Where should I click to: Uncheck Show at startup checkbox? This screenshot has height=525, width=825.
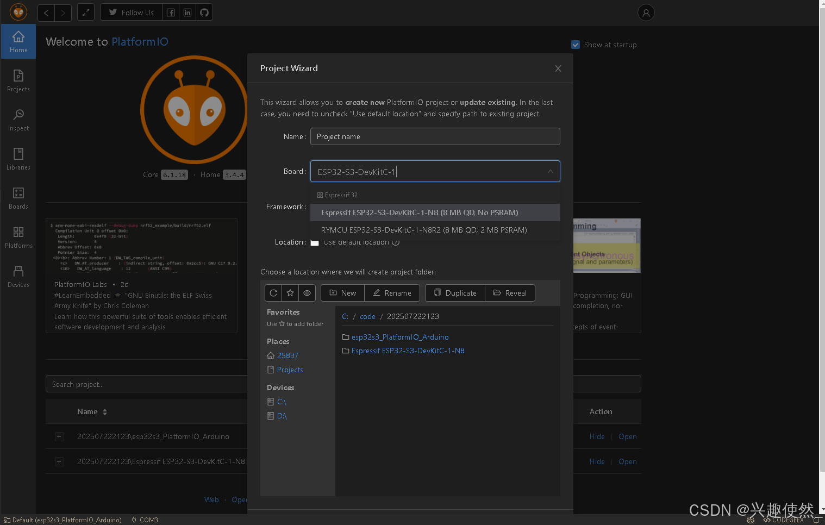[x=576, y=45]
